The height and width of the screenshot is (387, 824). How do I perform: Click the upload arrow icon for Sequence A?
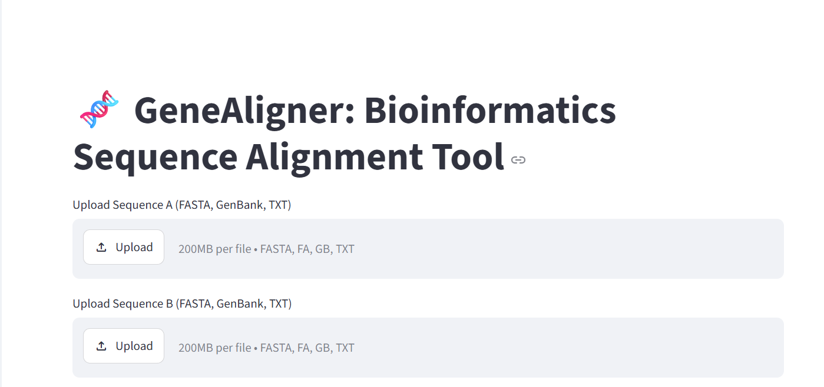pos(101,248)
